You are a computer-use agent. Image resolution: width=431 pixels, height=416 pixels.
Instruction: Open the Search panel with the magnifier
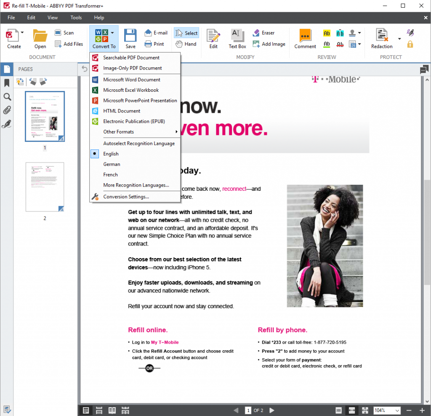[7, 97]
